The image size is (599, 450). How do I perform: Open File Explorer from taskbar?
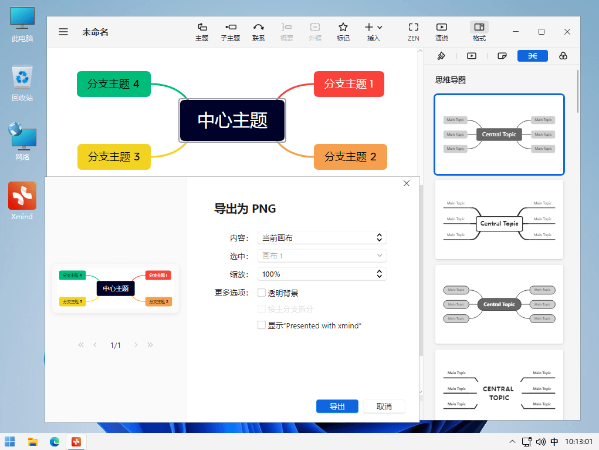(32, 442)
